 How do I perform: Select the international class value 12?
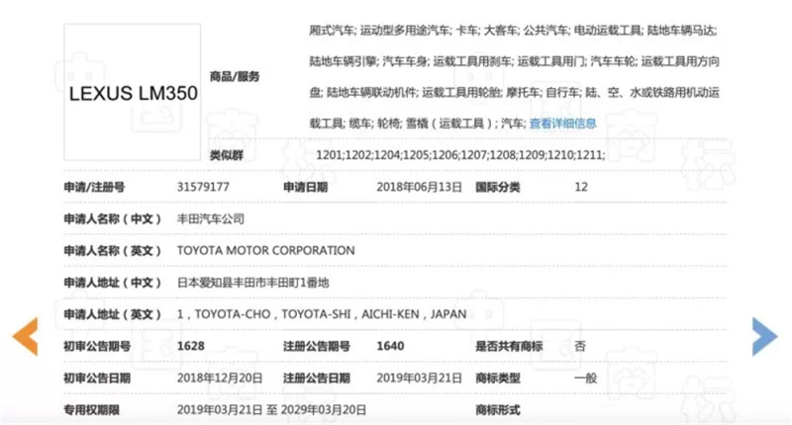click(581, 186)
